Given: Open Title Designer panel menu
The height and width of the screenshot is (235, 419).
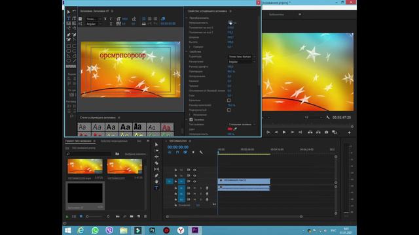Looking at the screenshot, I should click(112, 11).
